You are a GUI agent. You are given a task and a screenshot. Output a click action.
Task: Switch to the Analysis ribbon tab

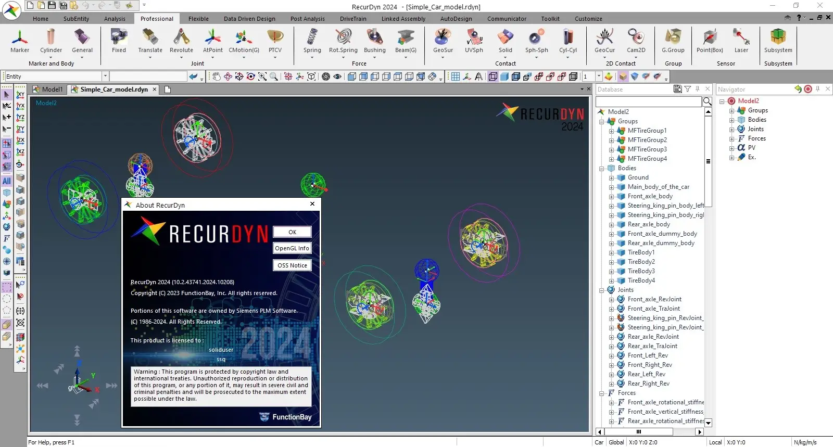tap(115, 19)
